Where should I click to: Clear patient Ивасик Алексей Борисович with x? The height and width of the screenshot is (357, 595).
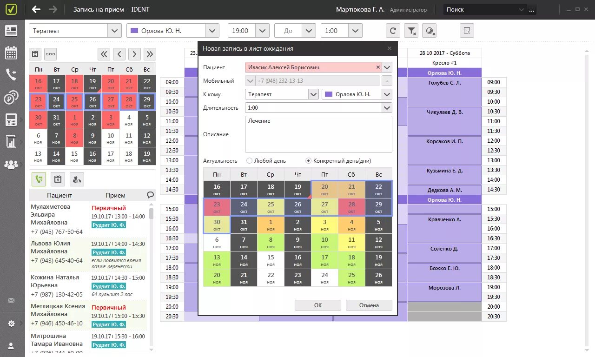pyautogui.click(x=378, y=67)
